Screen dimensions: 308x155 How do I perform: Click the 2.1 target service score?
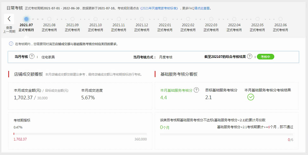(209, 97)
